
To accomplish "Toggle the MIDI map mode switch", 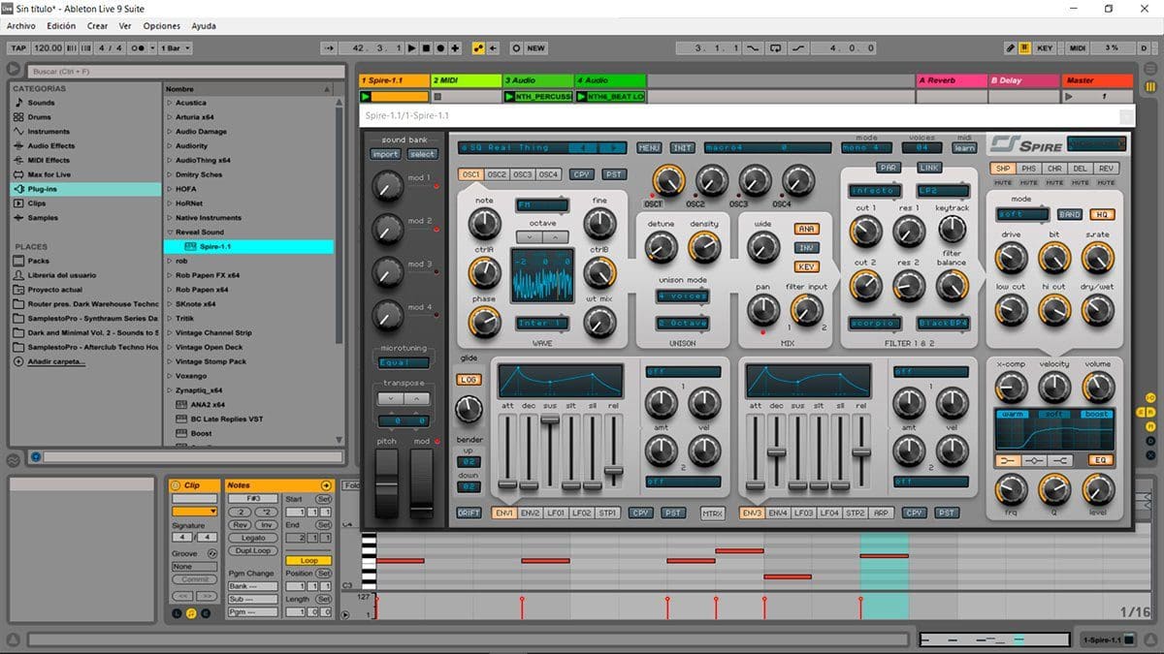I will pyautogui.click(x=1078, y=47).
